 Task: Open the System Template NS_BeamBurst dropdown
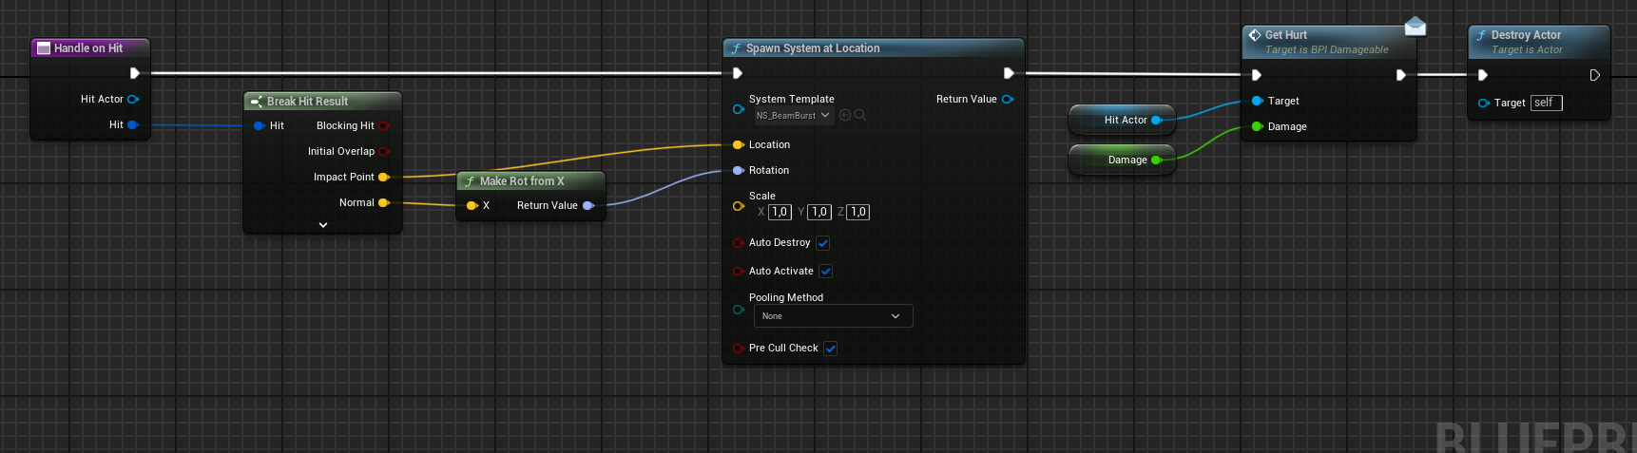793,116
